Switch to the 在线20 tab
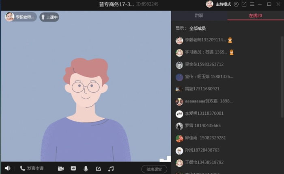Screen dimensions: 284x174 [x=255, y=15]
